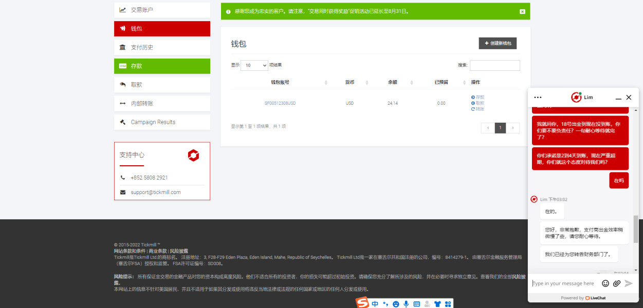This screenshot has height=308, width=643.
Task: Open 风险披露 footer link
Action: tap(179, 251)
